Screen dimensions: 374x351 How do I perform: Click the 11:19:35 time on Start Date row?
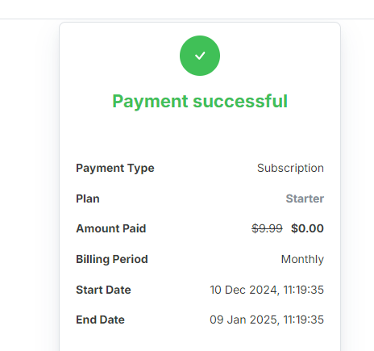[x=304, y=290]
